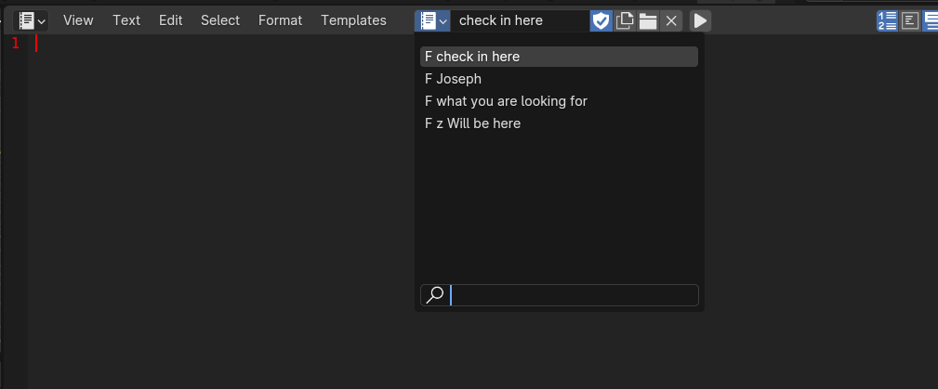Unlink text datablock with X icon

coord(671,21)
